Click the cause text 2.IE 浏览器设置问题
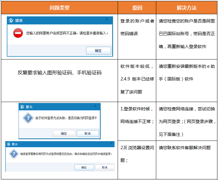The width and height of the screenshot is (218, 180). coord(137,154)
